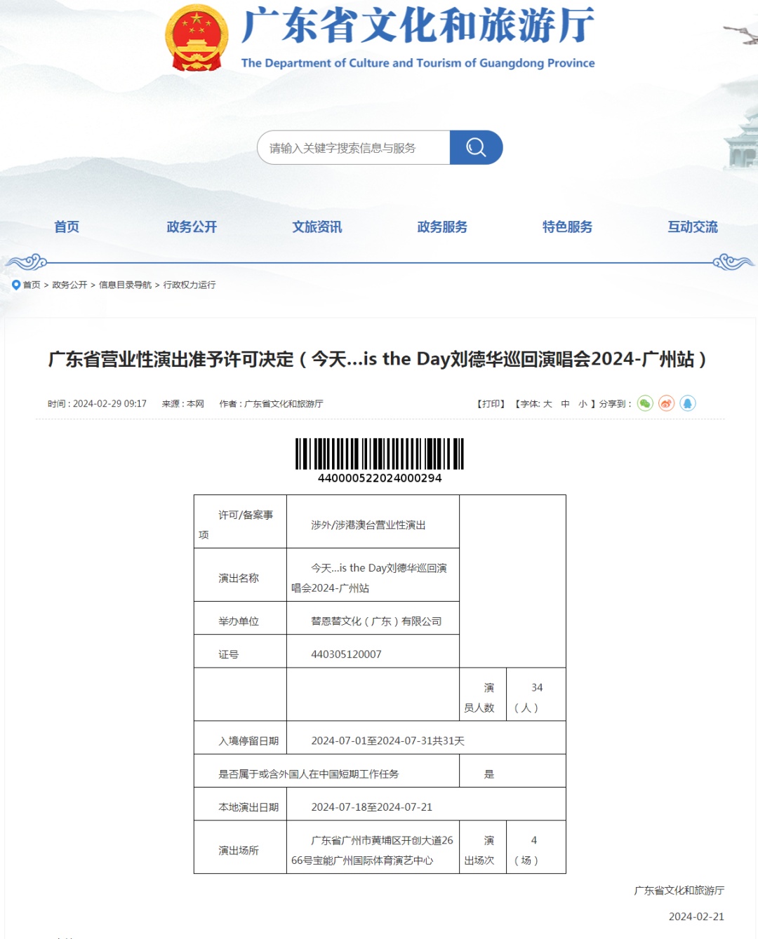Image resolution: width=758 pixels, height=939 pixels.
Task: Click the 是 answer cell
Action: click(x=512, y=771)
